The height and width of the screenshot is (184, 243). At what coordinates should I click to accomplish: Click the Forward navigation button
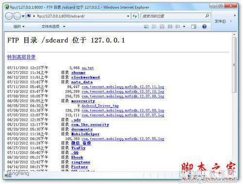coord(17,16)
